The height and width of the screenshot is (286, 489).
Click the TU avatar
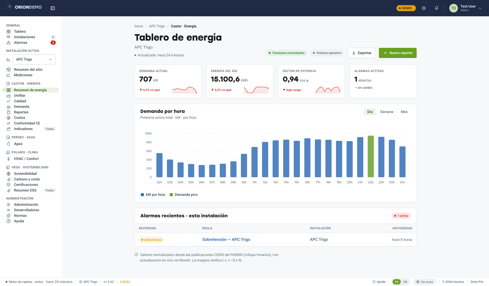click(x=453, y=8)
